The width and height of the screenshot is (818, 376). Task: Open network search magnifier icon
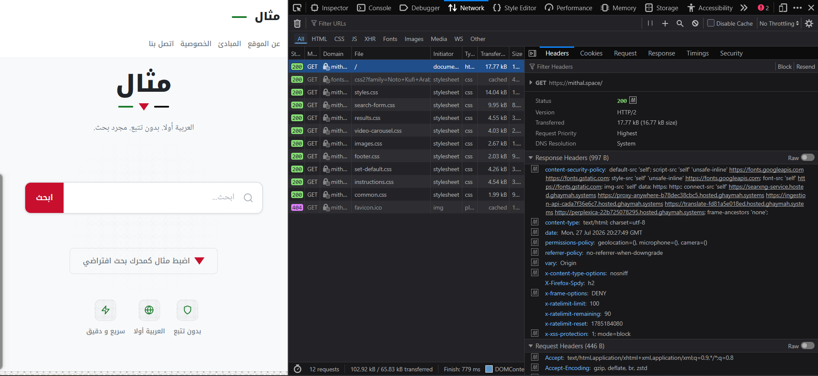pyautogui.click(x=680, y=23)
